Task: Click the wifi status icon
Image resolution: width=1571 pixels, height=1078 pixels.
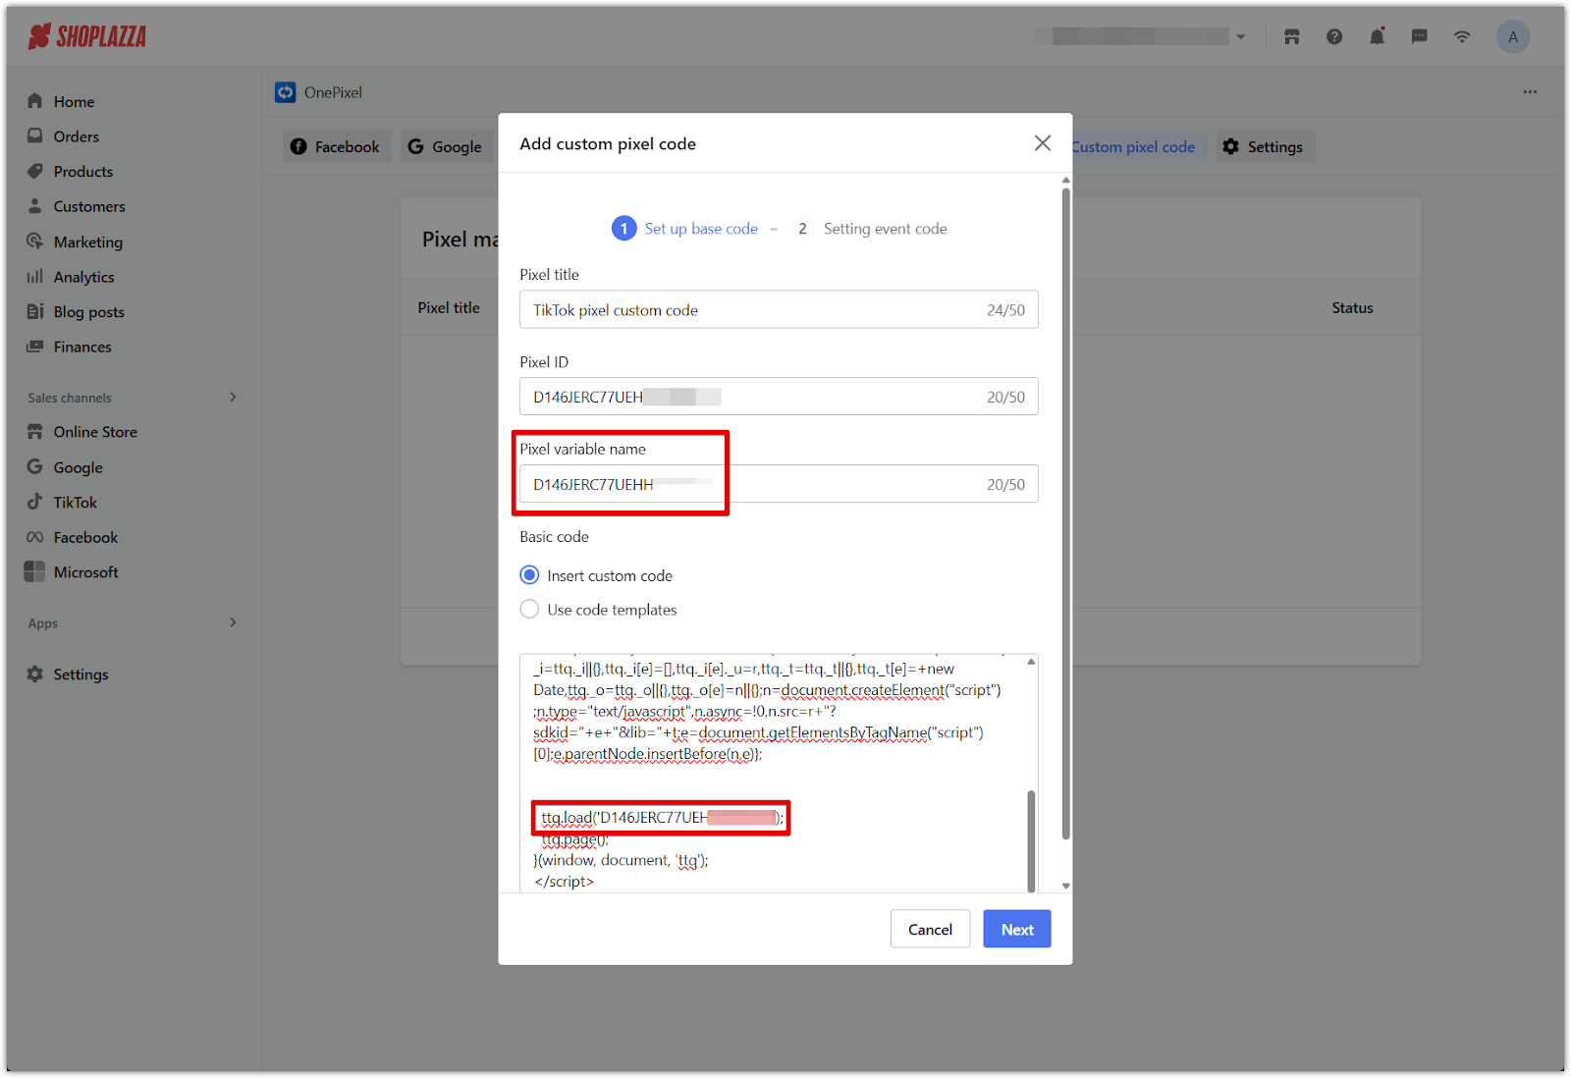Action: 1462,36
